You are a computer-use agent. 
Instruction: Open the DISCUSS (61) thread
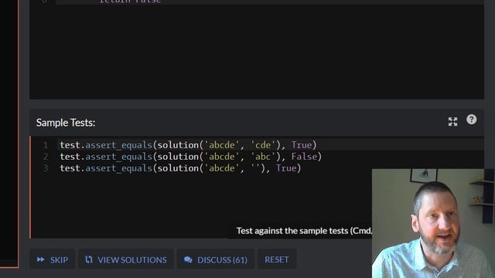click(216, 259)
